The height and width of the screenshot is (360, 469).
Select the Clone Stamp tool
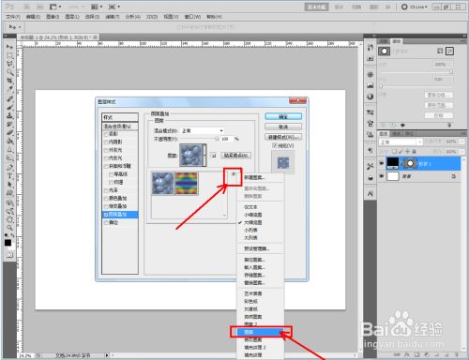tap(9, 115)
